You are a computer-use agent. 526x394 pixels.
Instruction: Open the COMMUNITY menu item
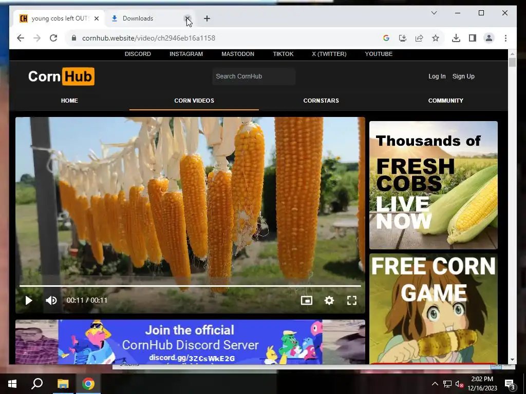click(445, 101)
